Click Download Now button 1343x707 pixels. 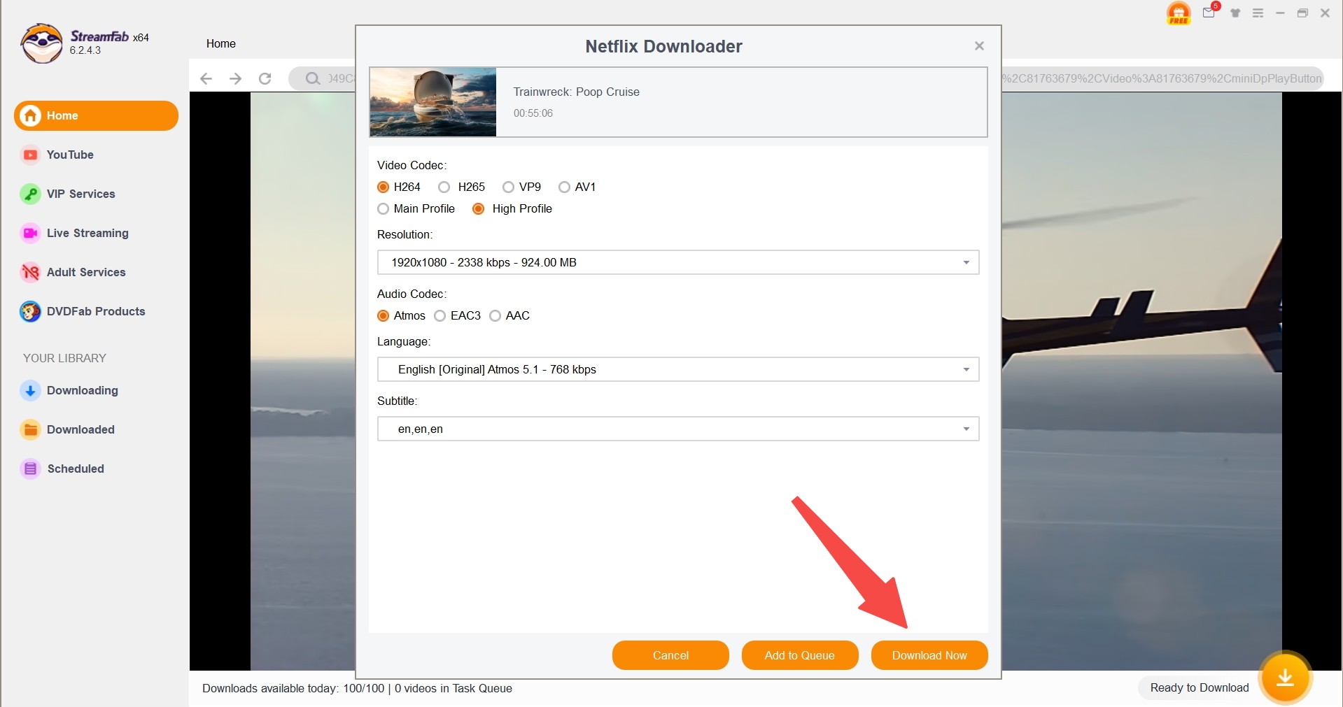click(929, 655)
